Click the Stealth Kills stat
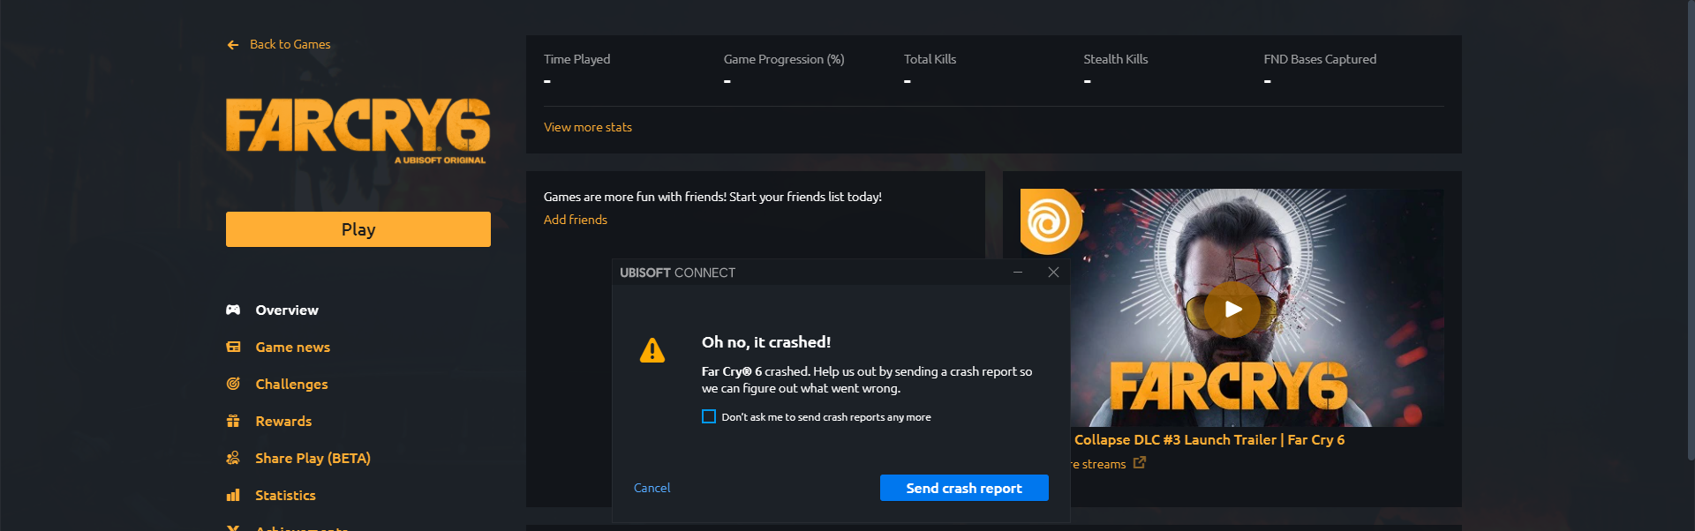Viewport: 1695px width, 531px height. (x=1116, y=70)
